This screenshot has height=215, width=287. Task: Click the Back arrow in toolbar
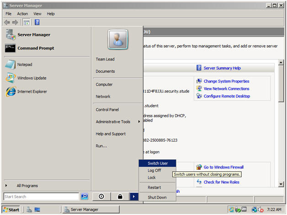pyautogui.click(x=7, y=22)
